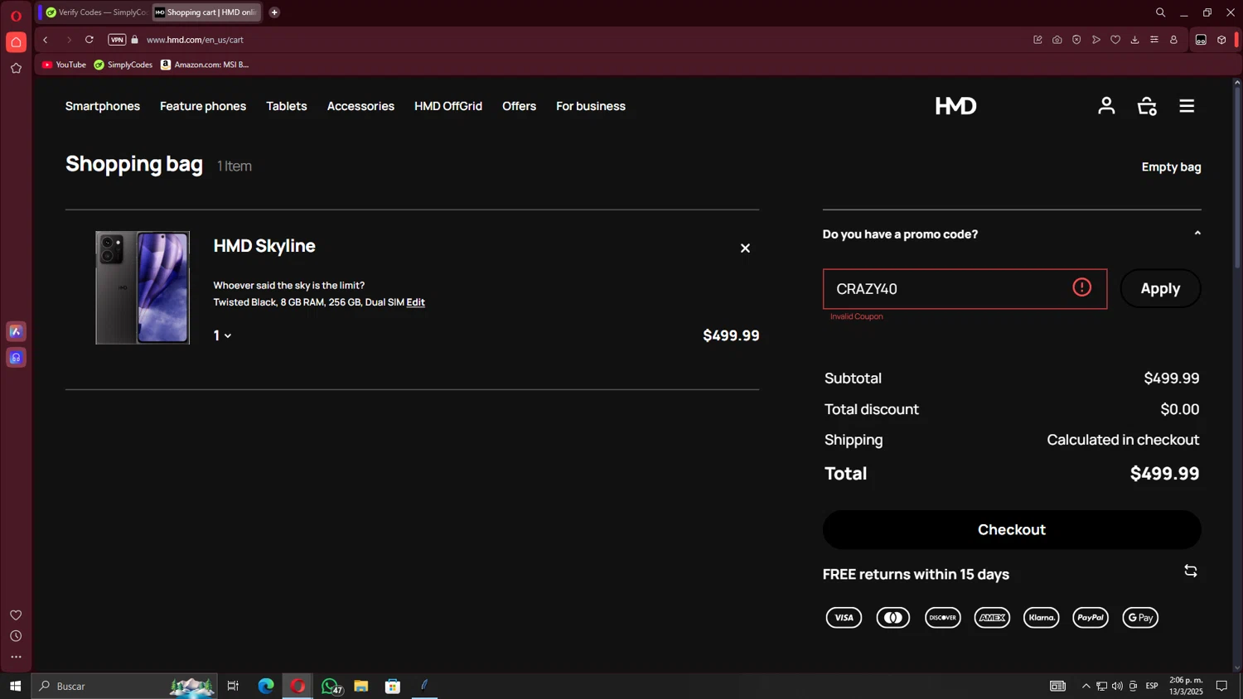Click the taskbar search box Buscar
Viewport: 1243px width, 699px height.
(x=124, y=686)
